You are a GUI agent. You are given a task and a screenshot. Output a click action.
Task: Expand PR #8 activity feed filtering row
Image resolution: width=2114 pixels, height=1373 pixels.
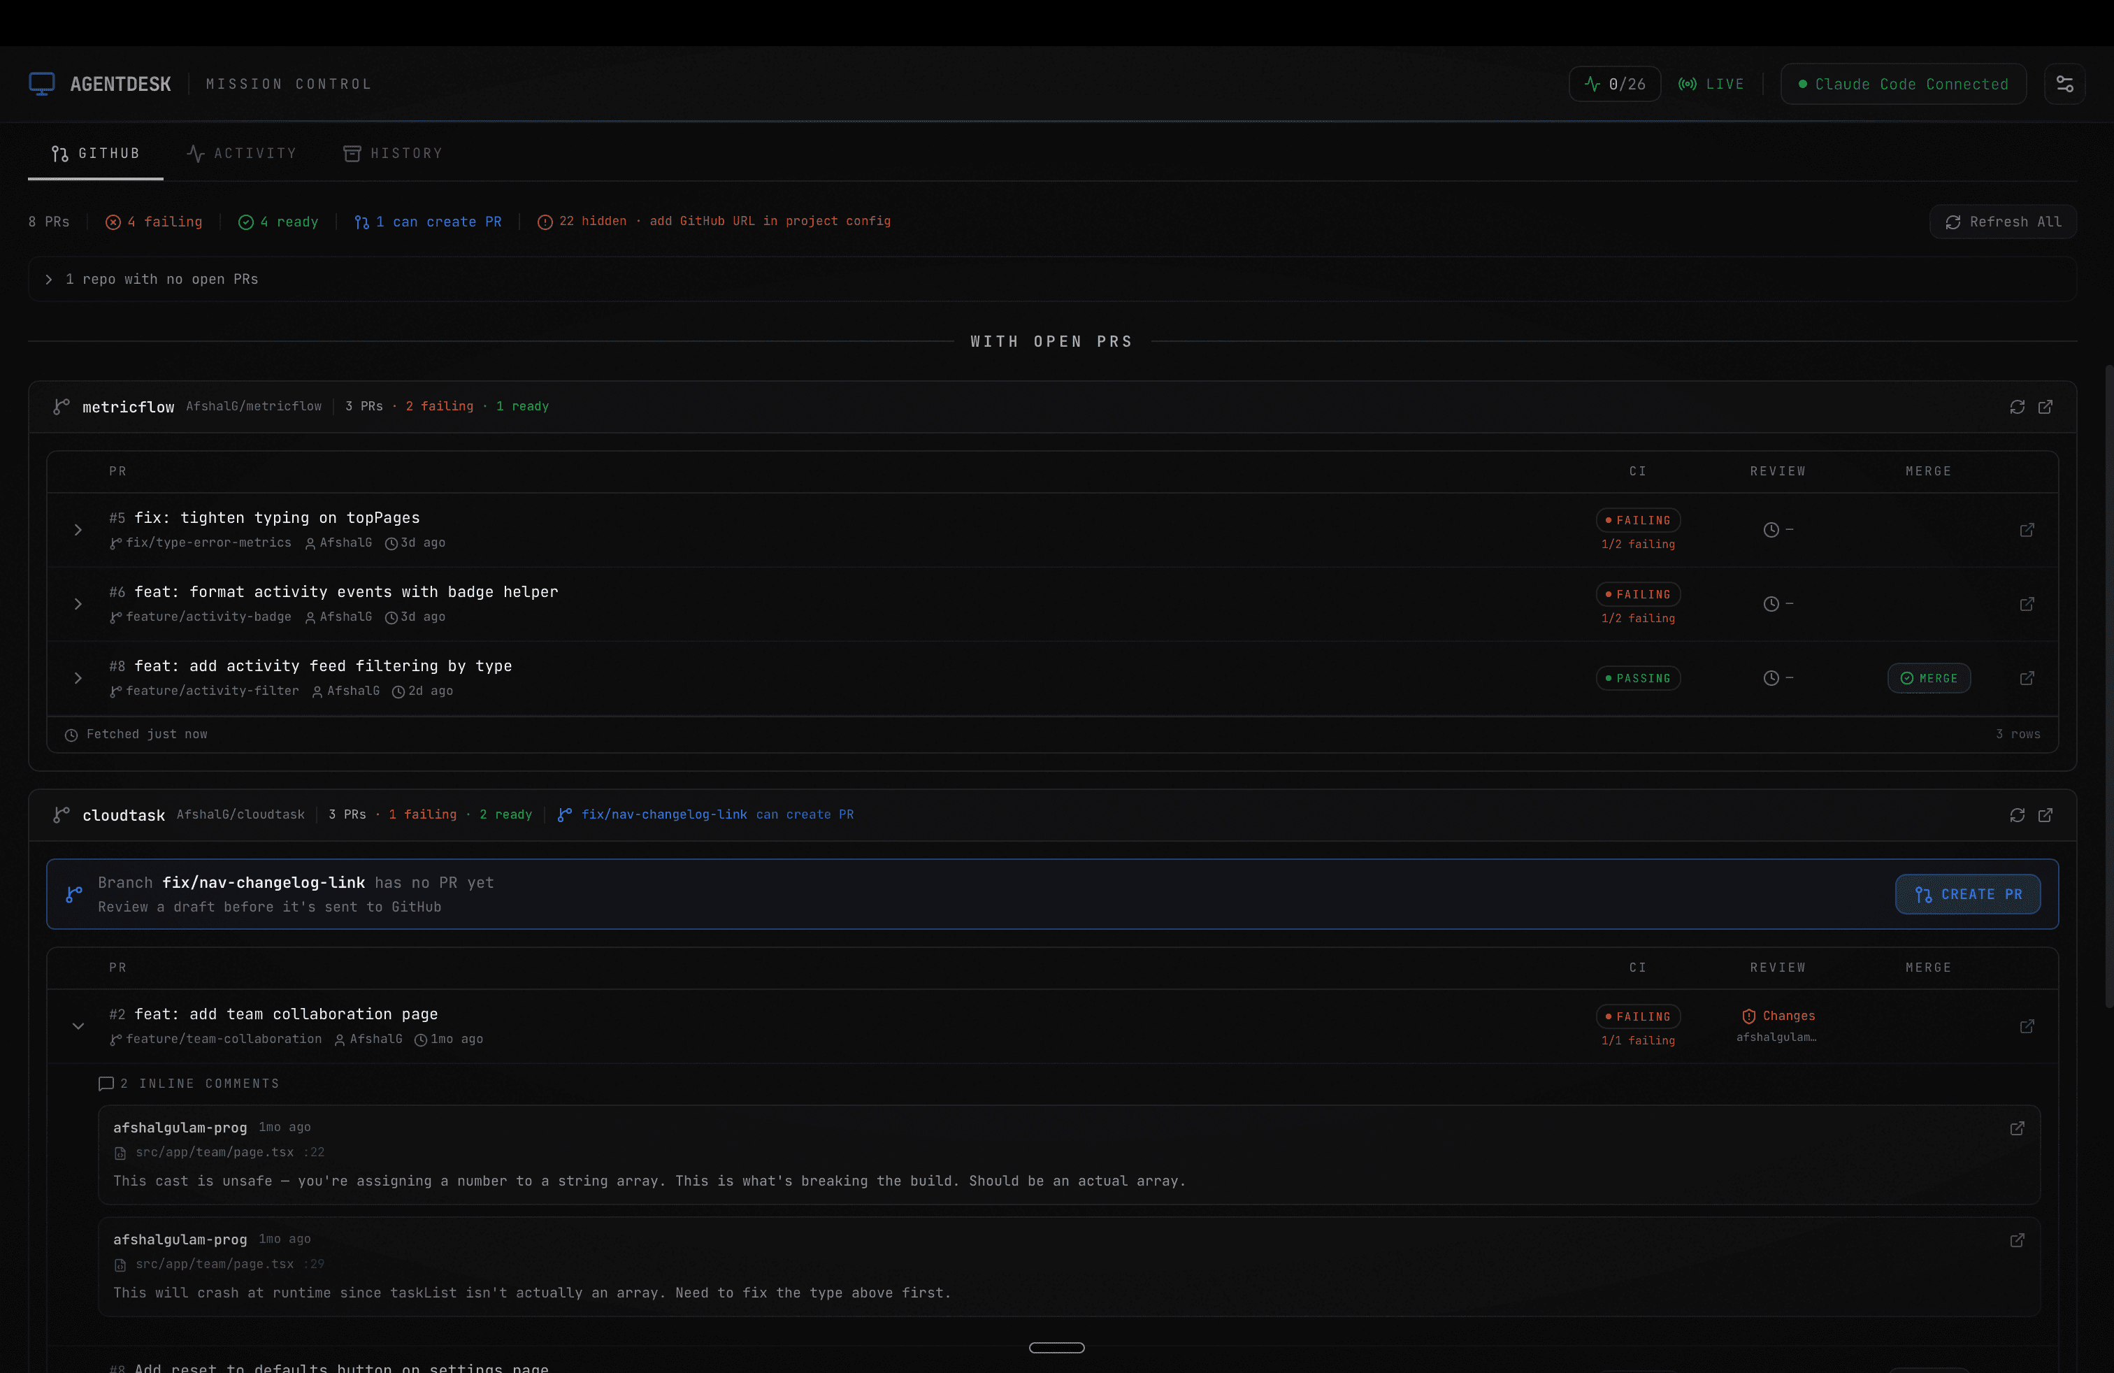[78, 679]
